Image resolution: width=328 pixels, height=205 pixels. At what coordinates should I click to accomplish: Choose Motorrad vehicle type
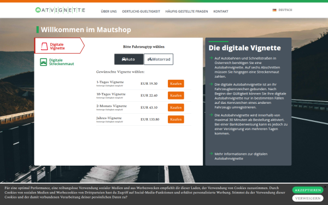coord(159,59)
